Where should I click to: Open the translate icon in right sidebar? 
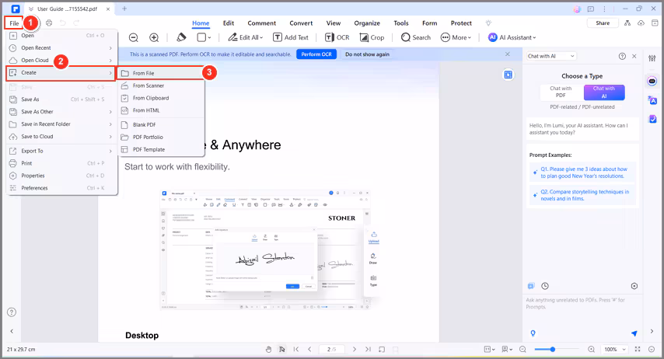[x=652, y=99]
